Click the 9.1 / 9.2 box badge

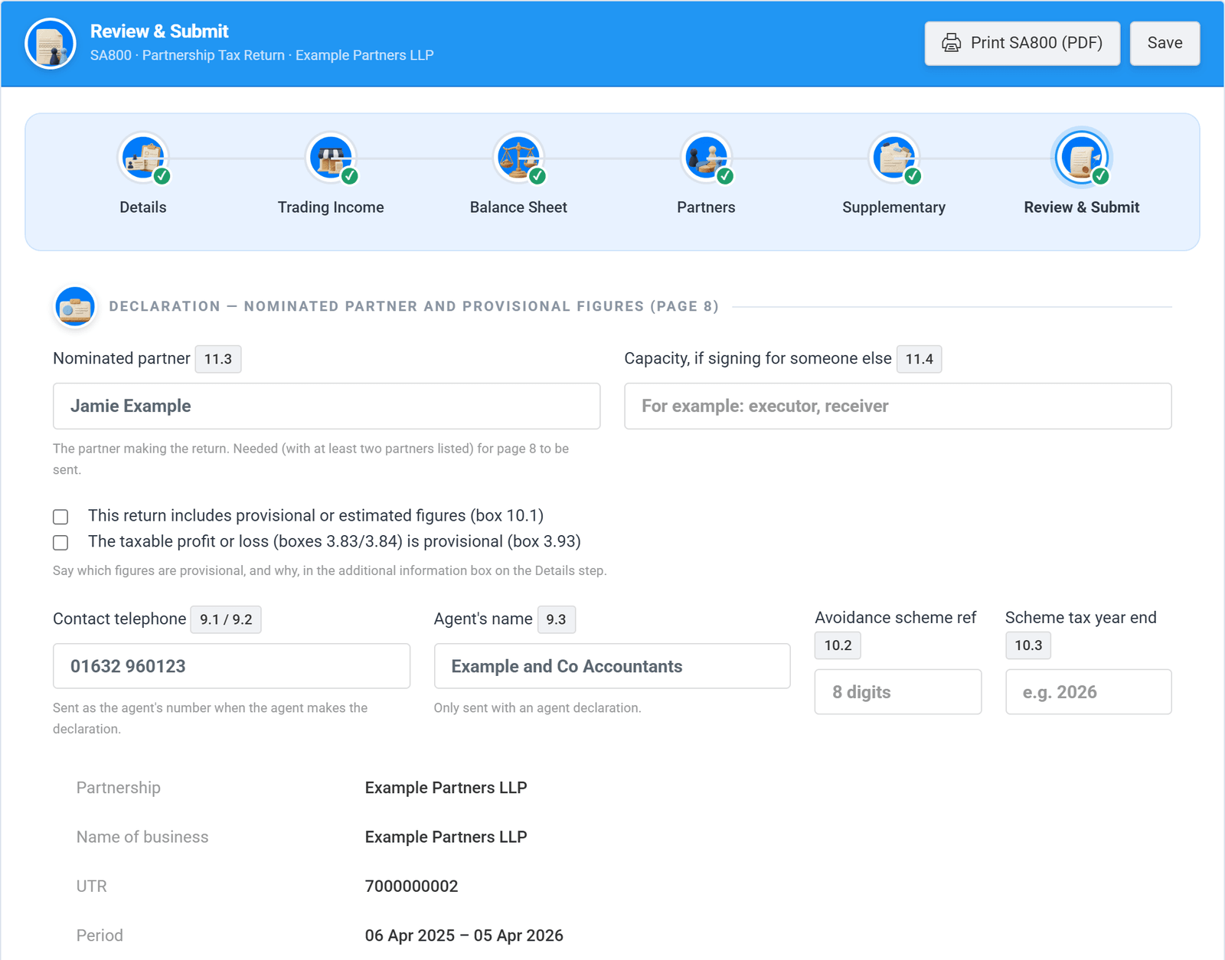pos(226,619)
